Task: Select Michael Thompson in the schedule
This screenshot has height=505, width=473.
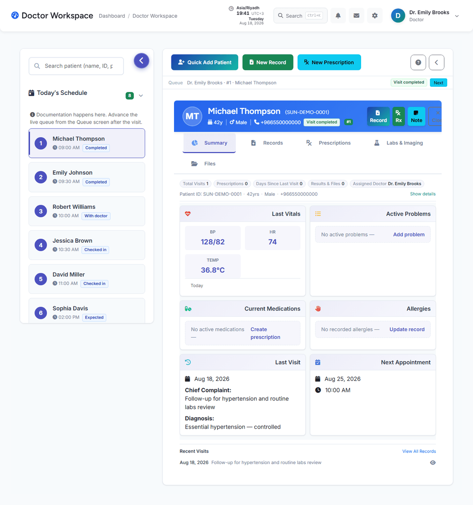Action: (x=87, y=143)
